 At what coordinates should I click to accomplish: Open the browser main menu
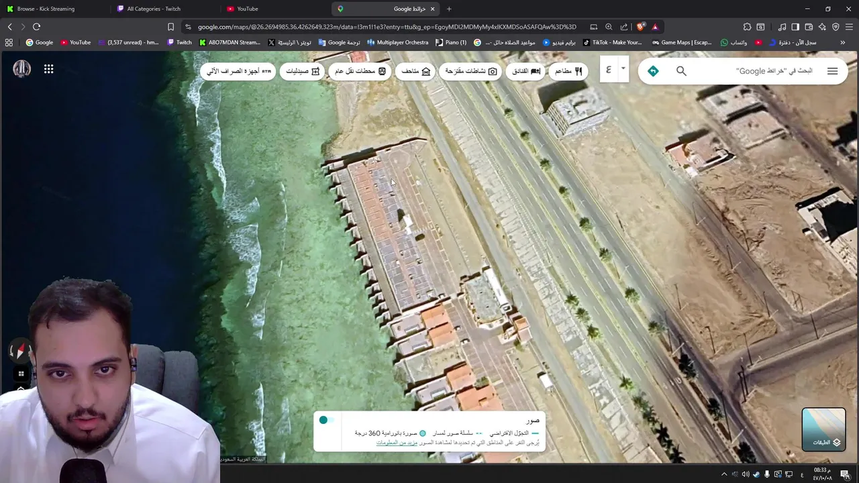tap(849, 27)
